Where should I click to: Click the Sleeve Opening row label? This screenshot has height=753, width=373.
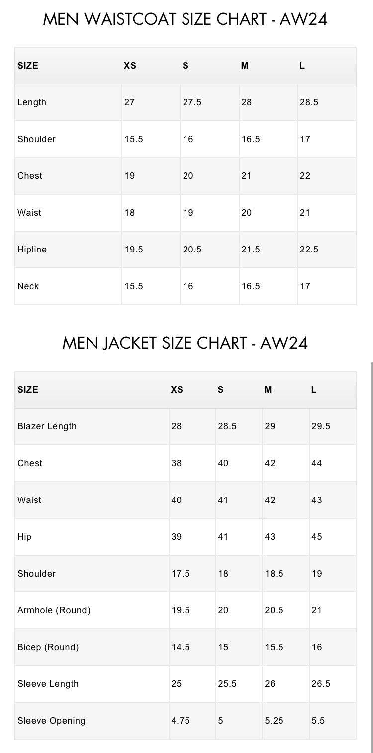pos(51,721)
